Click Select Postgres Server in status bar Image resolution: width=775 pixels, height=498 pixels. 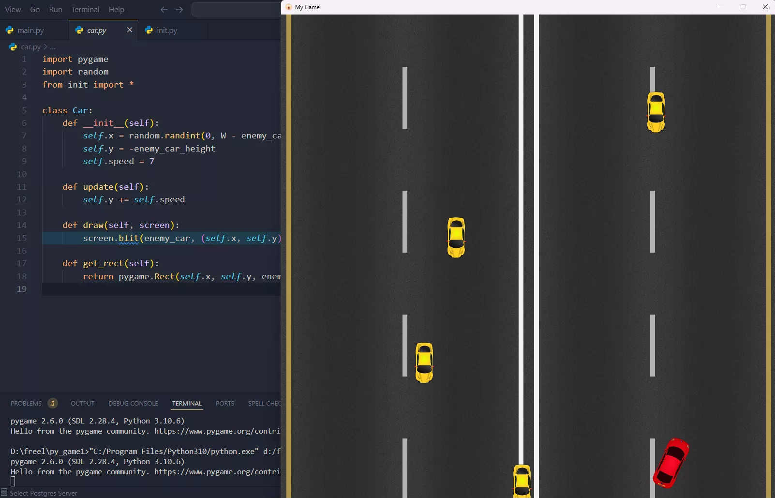click(44, 493)
